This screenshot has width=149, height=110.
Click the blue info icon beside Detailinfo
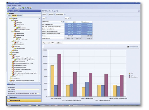pos(8,84)
